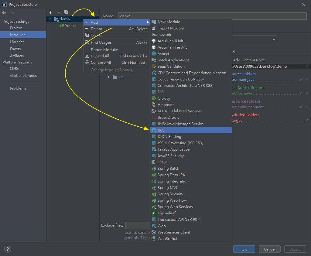Expand the src folder tree node
The image size is (311, 256).
[x=108, y=77]
